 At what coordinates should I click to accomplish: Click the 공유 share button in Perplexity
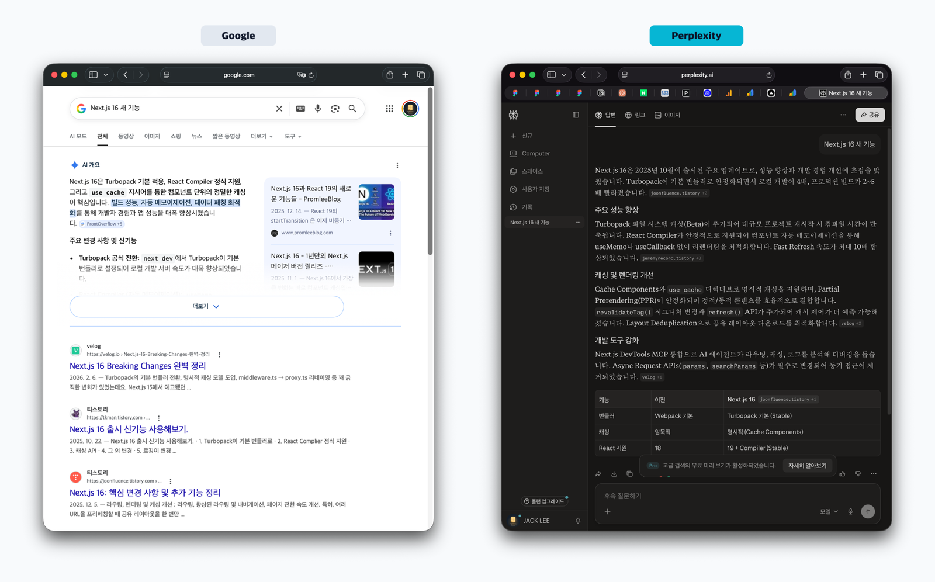pyautogui.click(x=870, y=115)
